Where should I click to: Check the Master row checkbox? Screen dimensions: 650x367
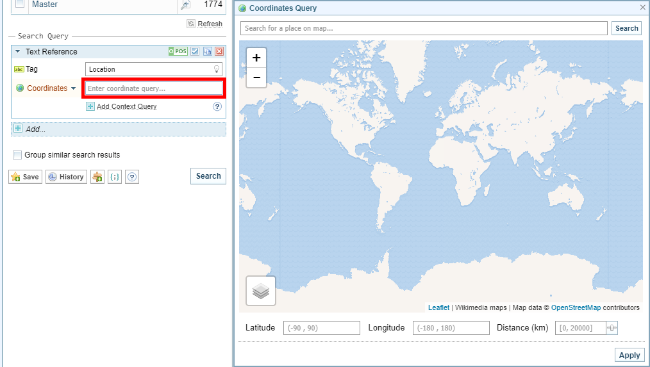(x=20, y=4)
